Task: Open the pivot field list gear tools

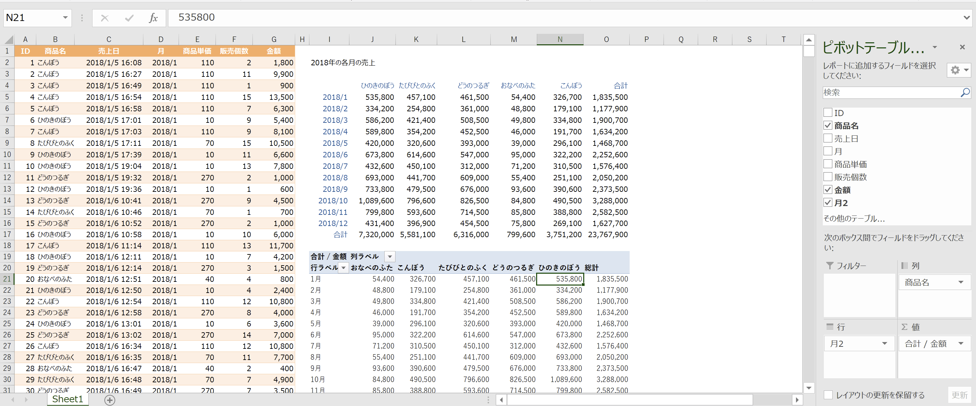Action: coord(959,70)
